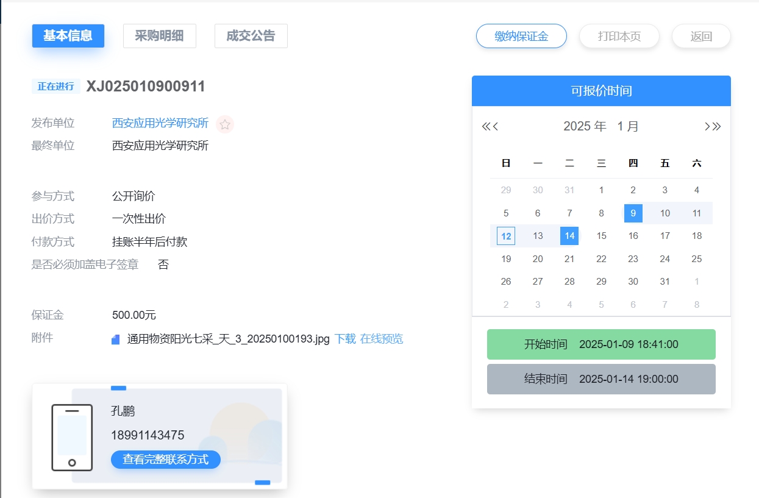Jump to previous year with double left arrow
Screen dimensions: 759x498
(x=486, y=126)
